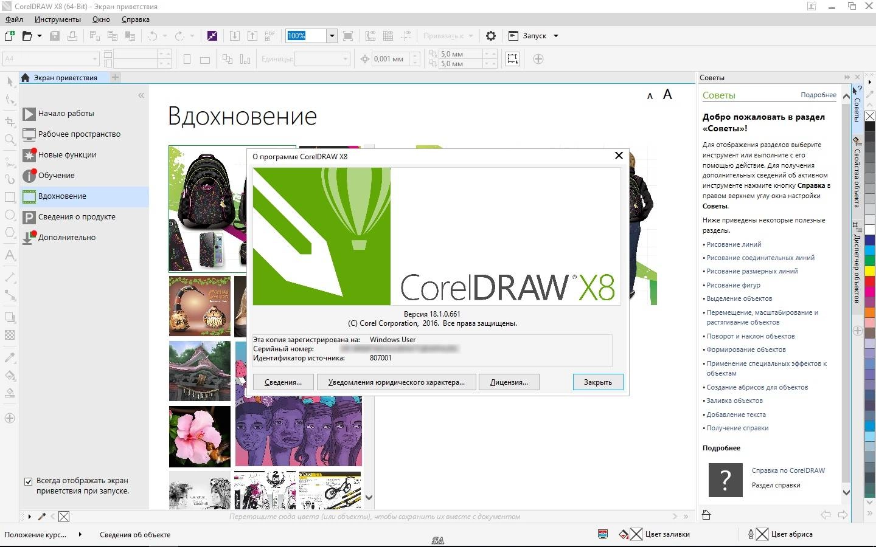Select the Artistic Media tool
The height and width of the screenshot is (547, 876).
(10, 179)
